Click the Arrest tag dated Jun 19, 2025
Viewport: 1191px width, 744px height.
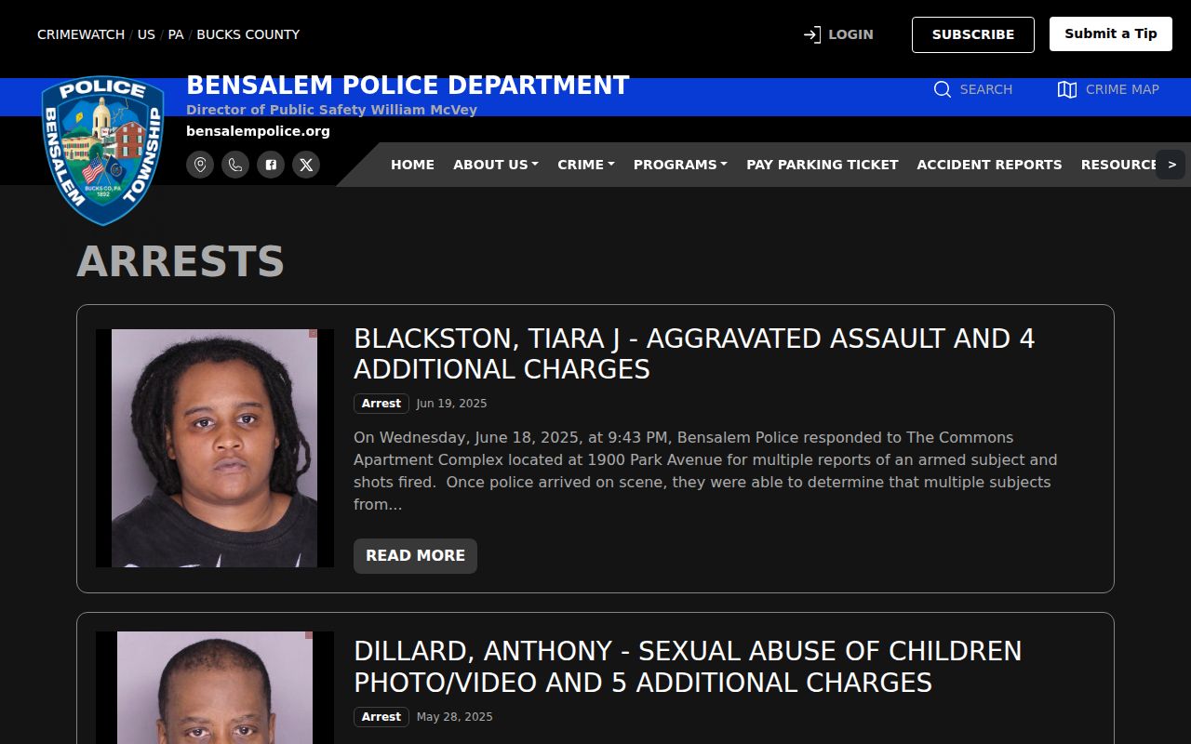pyautogui.click(x=381, y=404)
